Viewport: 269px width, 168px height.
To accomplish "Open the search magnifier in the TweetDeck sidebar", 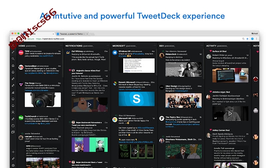I will pyautogui.click(x=13, y=59).
